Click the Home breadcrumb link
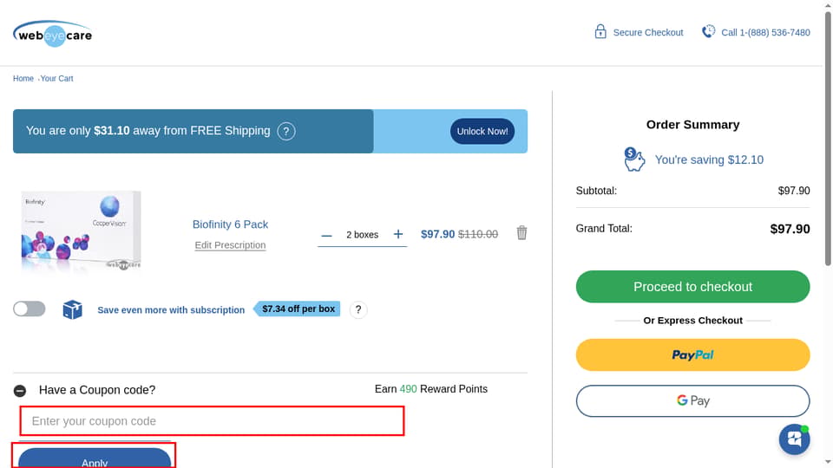Screen dimensions: 833x468 (23, 79)
